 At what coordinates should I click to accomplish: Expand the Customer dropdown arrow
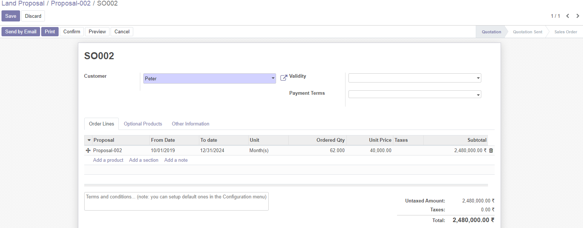tap(273, 78)
